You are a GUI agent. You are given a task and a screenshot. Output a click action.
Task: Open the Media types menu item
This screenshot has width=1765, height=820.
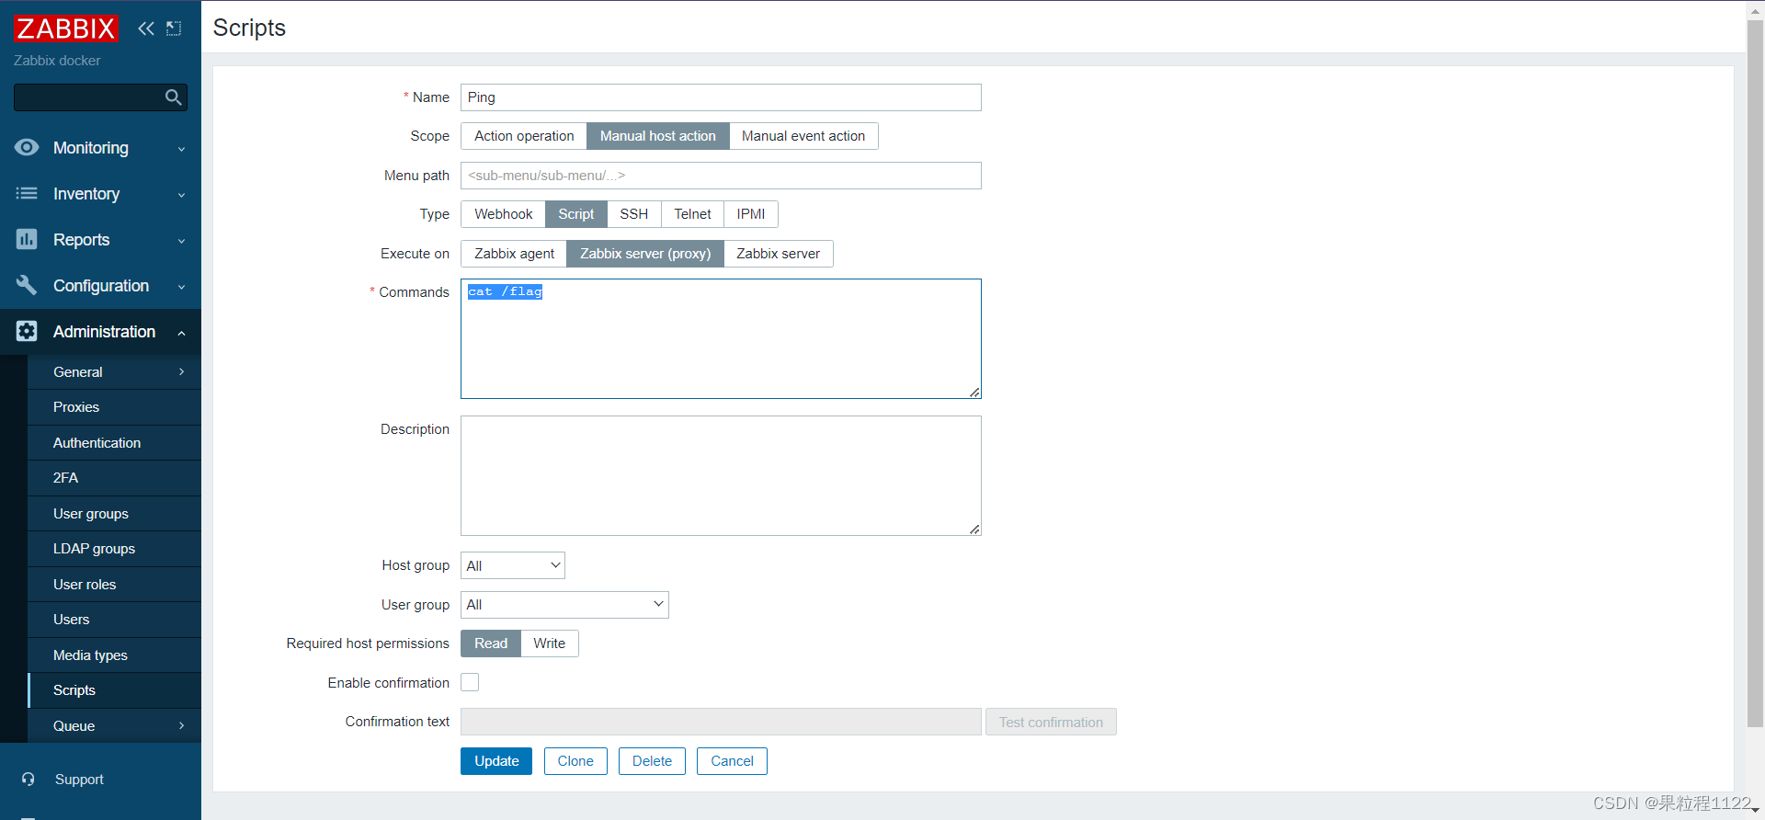(114, 655)
